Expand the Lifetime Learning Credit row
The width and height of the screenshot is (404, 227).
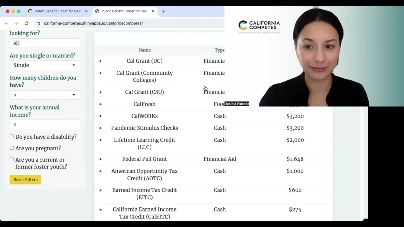pos(100,140)
